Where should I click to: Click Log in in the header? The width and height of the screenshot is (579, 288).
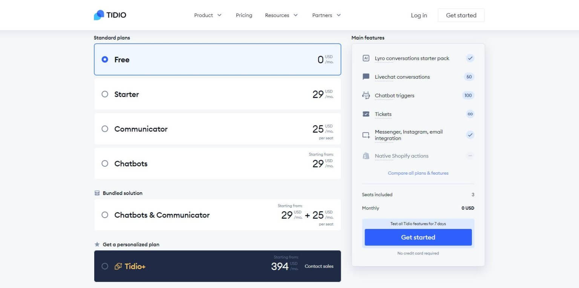pyautogui.click(x=419, y=15)
